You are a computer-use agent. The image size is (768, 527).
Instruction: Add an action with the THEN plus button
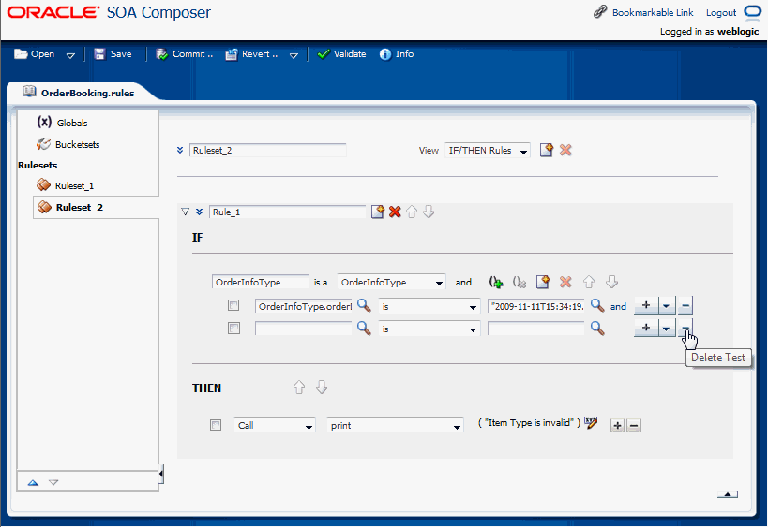click(617, 425)
